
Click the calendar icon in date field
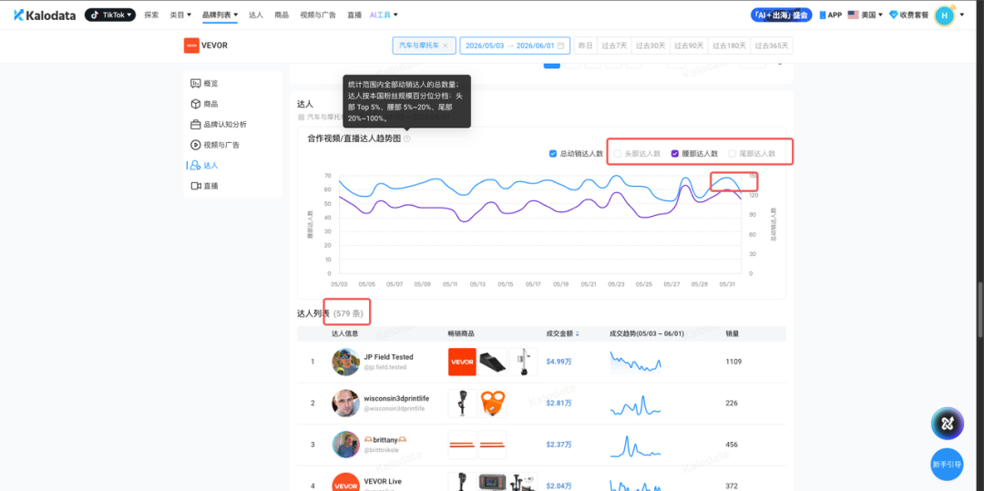point(560,46)
